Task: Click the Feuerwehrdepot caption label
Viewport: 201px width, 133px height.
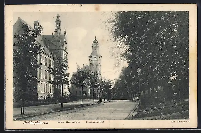Action: click(x=95, y=122)
